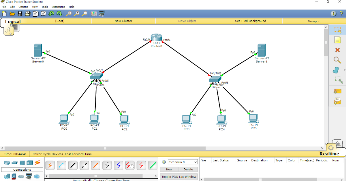Viewport: 346px width, 181px height.
Task: Open the Options menu
Action: [23, 7]
